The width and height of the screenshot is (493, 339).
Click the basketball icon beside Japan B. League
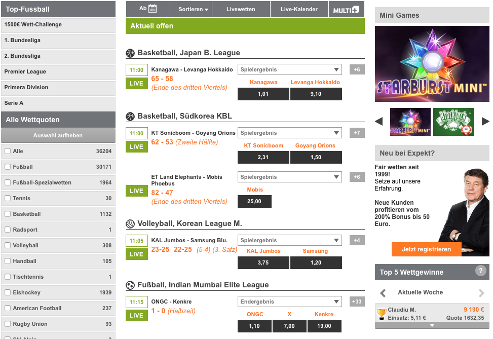click(130, 53)
